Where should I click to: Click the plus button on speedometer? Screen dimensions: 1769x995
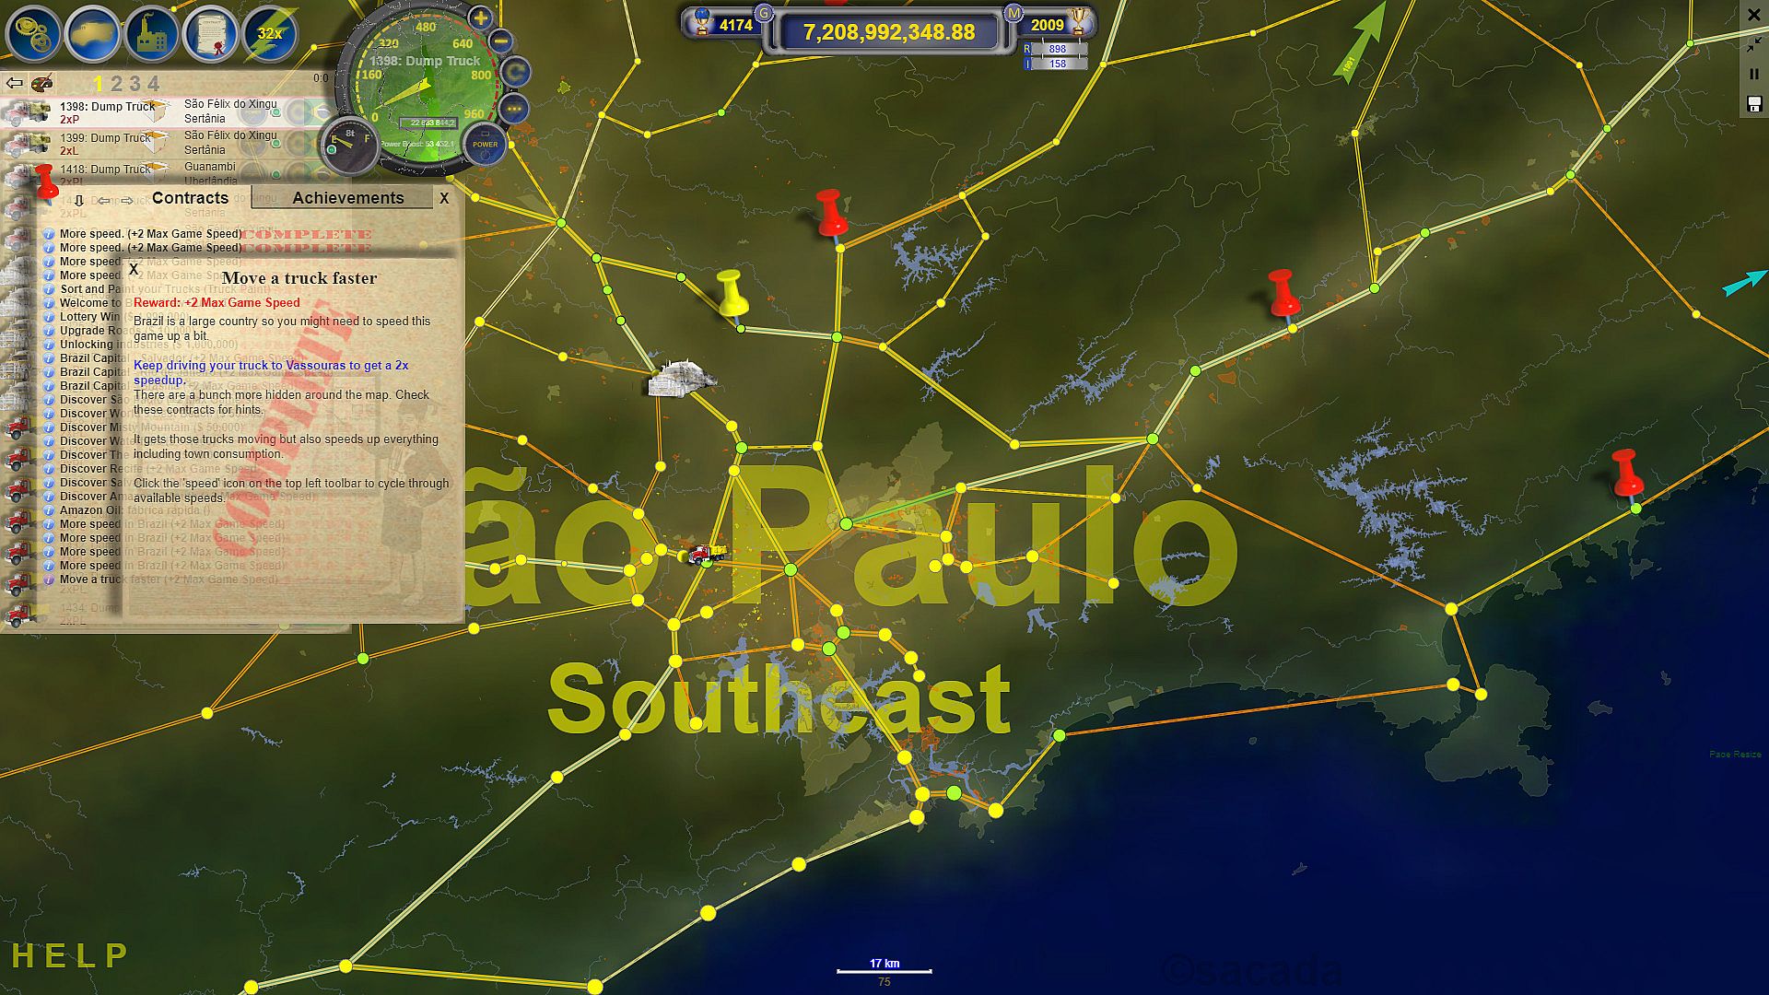[480, 18]
